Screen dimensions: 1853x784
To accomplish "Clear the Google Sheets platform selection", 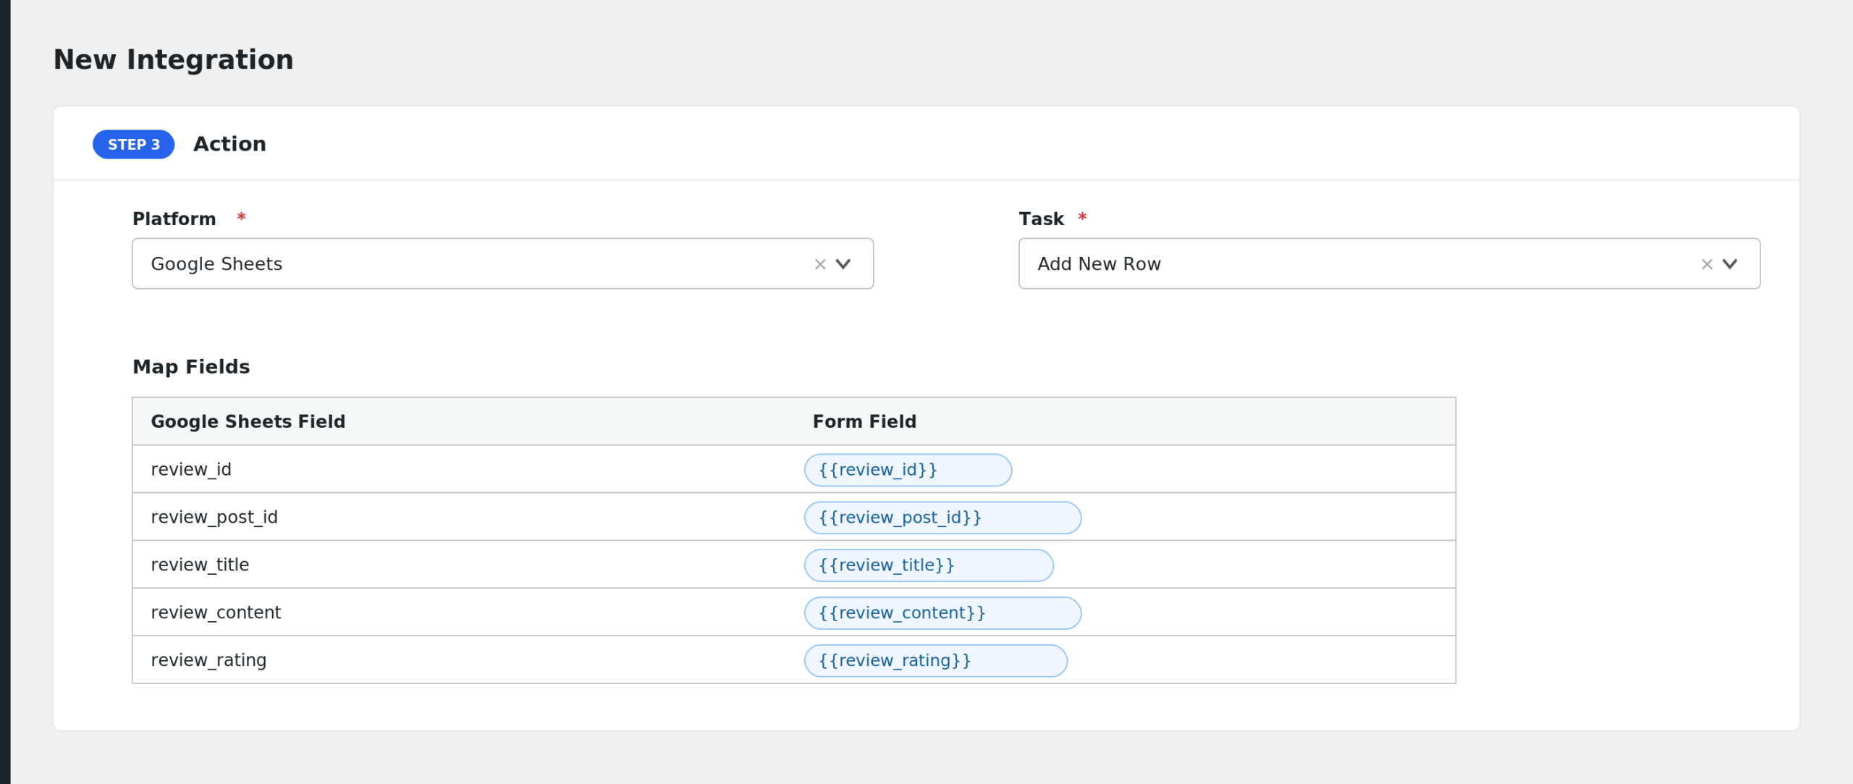I will tap(820, 264).
